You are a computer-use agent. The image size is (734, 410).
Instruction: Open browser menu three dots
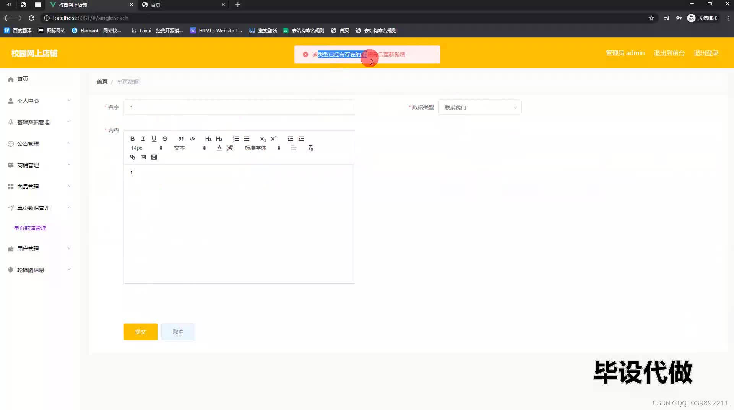click(728, 18)
